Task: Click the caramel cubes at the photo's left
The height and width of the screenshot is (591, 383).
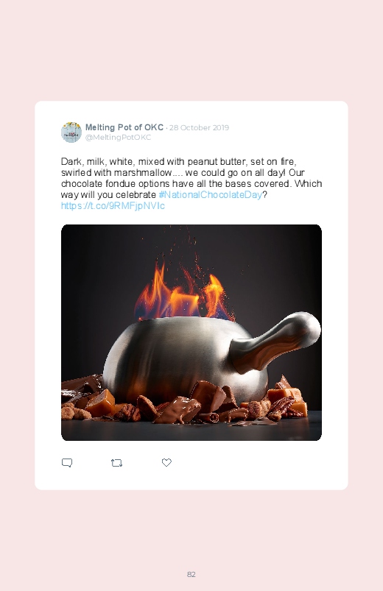Action: point(100,403)
